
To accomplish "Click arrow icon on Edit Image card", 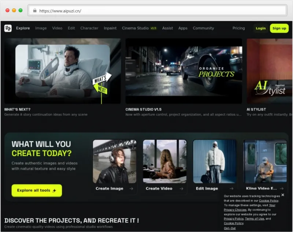I will pyautogui.click(x=231, y=188).
